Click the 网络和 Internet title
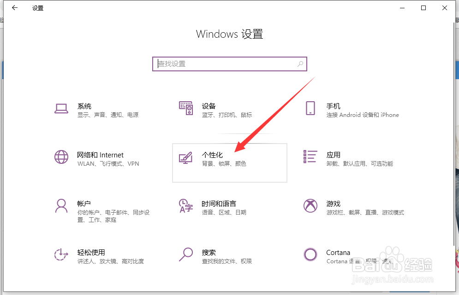The width and height of the screenshot is (459, 295). (x=101, y=155)
